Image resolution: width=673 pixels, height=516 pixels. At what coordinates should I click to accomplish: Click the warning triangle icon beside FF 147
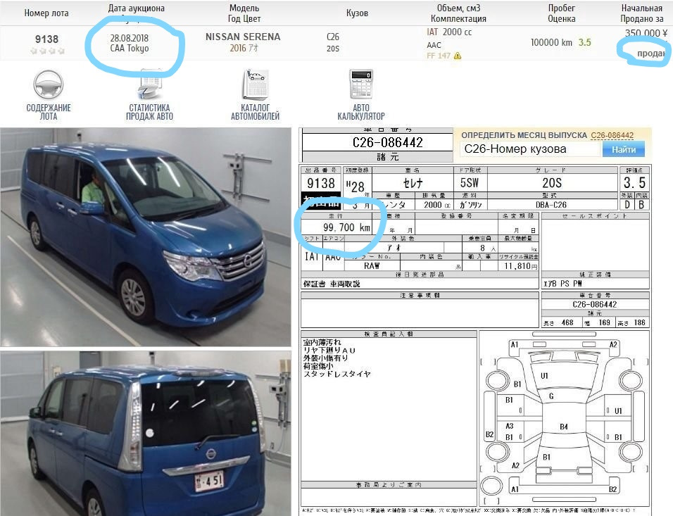click(x=458, y=56)
